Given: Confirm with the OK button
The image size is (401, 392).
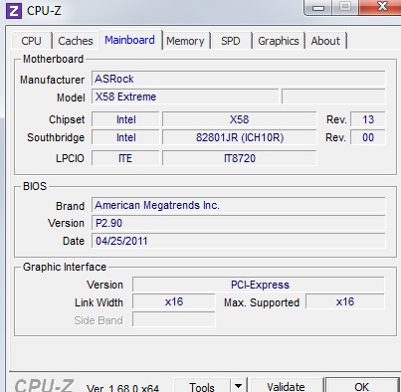Looking at the screenshot, I should [x=362, y=386].
